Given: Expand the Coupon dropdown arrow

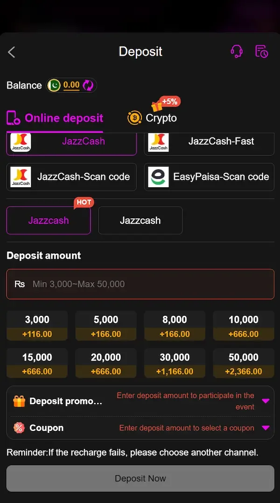Looking at the screenshot, I should [266, 428].
